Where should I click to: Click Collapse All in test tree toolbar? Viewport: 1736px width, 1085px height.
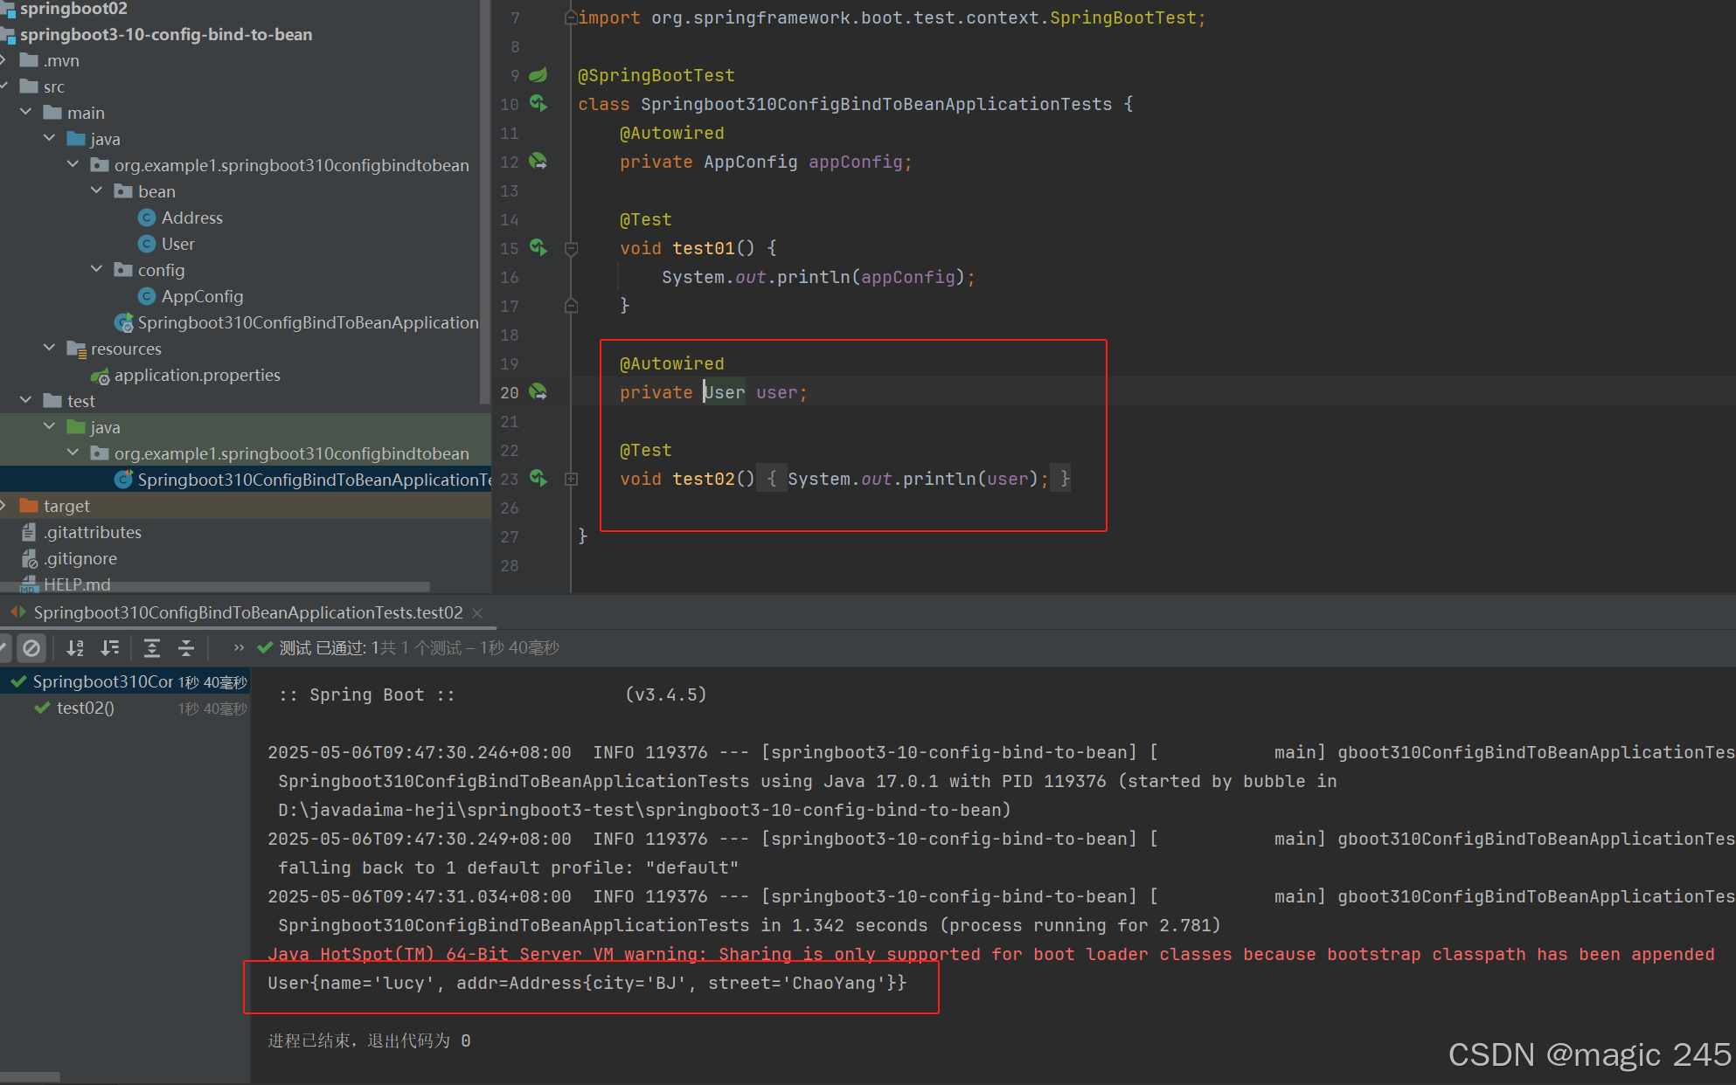pos(186,648)
